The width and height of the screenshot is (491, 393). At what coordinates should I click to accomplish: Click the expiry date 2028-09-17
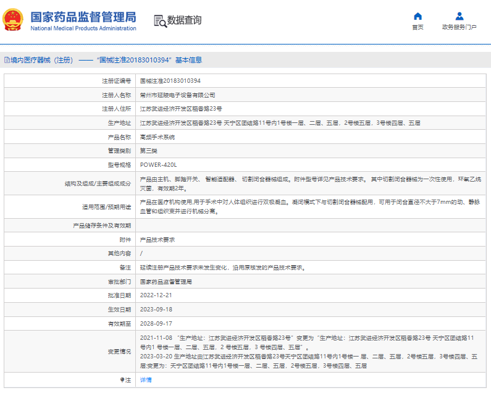156,323
